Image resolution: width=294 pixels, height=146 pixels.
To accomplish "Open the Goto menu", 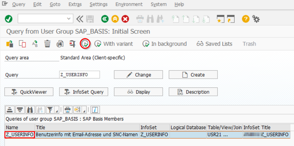I will (x=55, y=4).
